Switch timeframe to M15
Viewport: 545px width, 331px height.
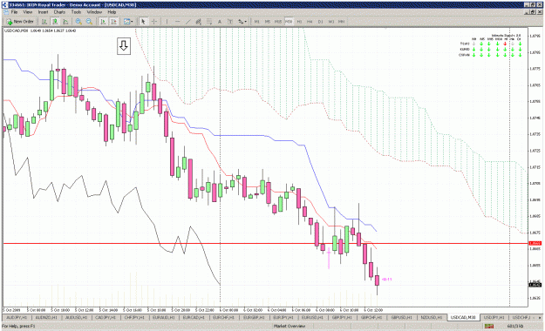point(278,22)
